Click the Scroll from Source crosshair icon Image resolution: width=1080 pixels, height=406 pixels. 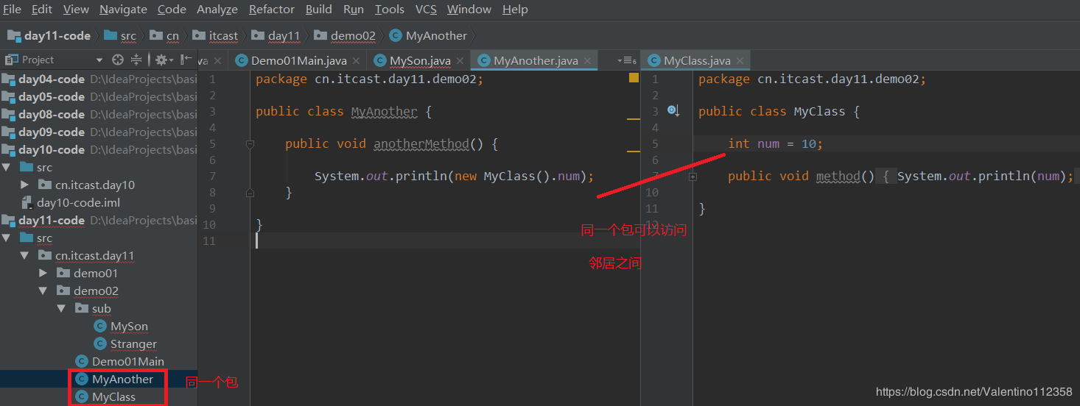pyautogui.click(x=118, y=60)
